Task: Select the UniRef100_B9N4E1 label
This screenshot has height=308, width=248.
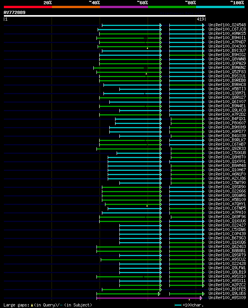Action: click(227, 106)
